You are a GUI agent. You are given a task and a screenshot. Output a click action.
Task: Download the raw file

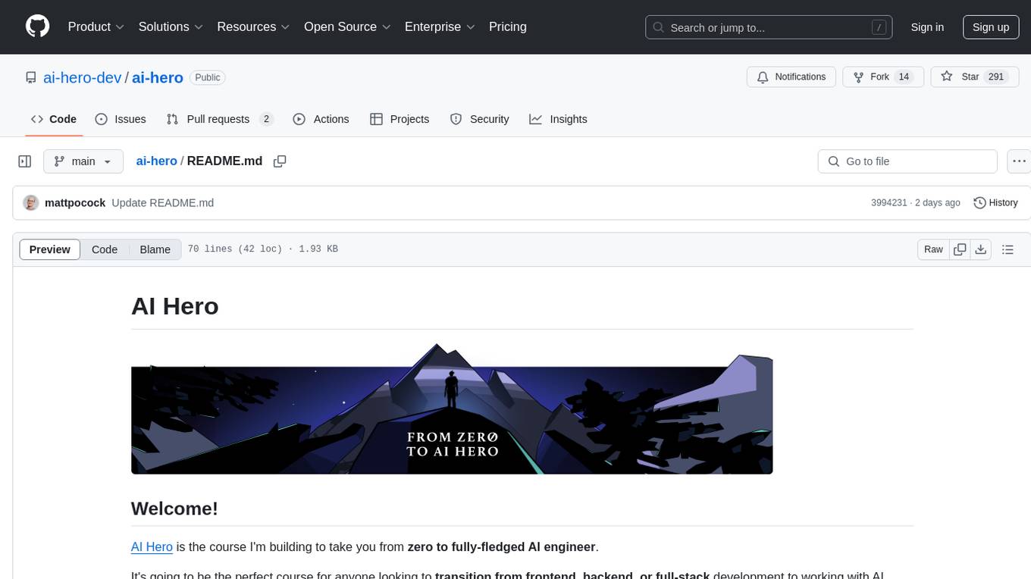click(x=981, y=249)
